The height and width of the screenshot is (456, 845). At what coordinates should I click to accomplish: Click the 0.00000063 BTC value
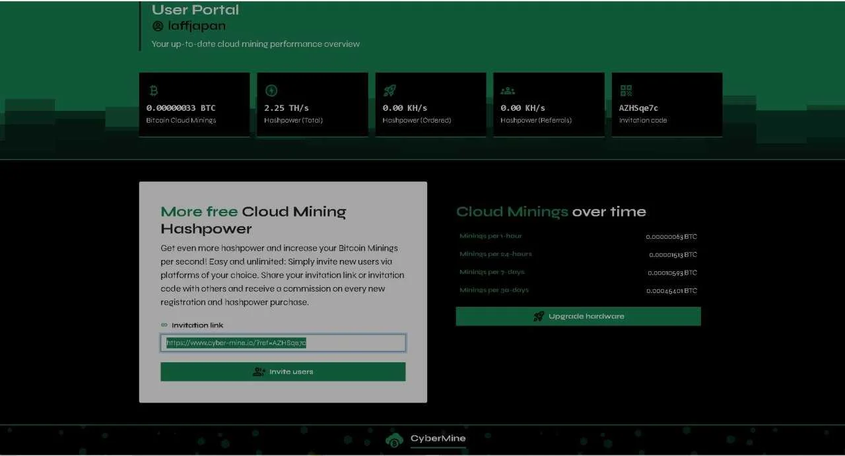(672, 236)
